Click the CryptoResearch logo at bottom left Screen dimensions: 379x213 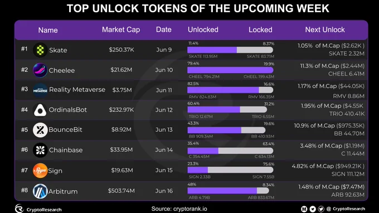(20, 209)
